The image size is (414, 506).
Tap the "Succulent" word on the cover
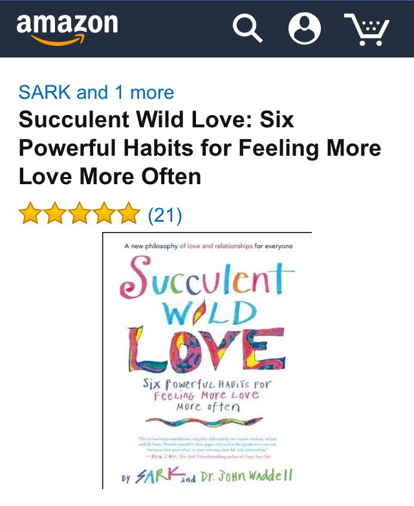point(207,277)
